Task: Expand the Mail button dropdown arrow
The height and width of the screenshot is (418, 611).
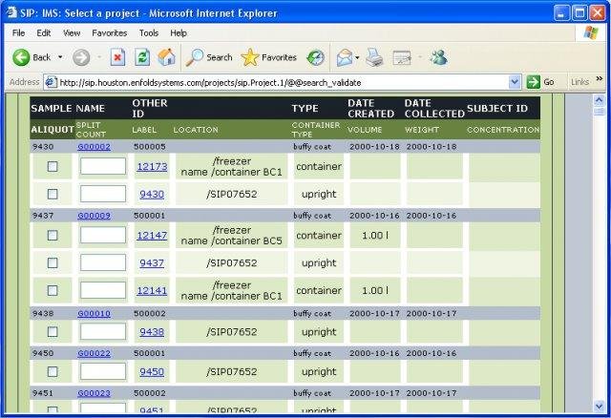Action: (357, 57)
